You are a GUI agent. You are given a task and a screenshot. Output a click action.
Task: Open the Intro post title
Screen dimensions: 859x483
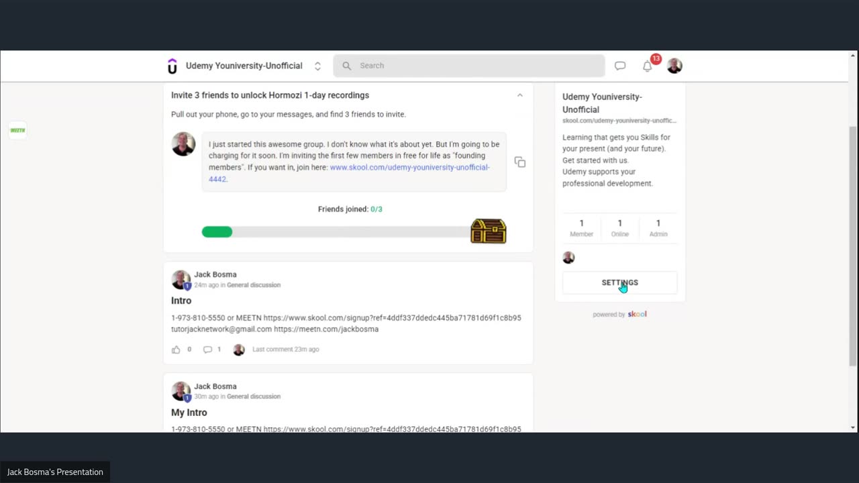coord(181,301)
